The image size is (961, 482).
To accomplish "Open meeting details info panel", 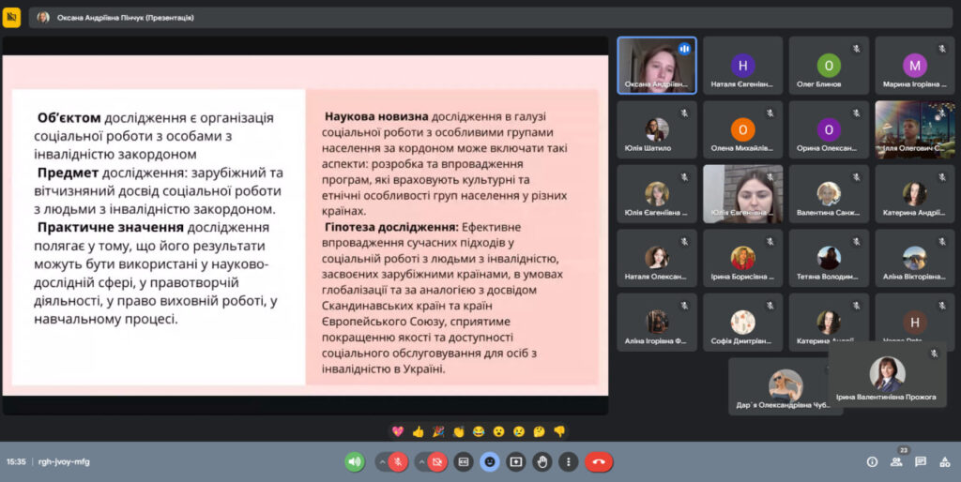I will (x=872, y=461).
